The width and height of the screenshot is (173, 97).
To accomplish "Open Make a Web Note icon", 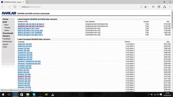I will 159,7.
